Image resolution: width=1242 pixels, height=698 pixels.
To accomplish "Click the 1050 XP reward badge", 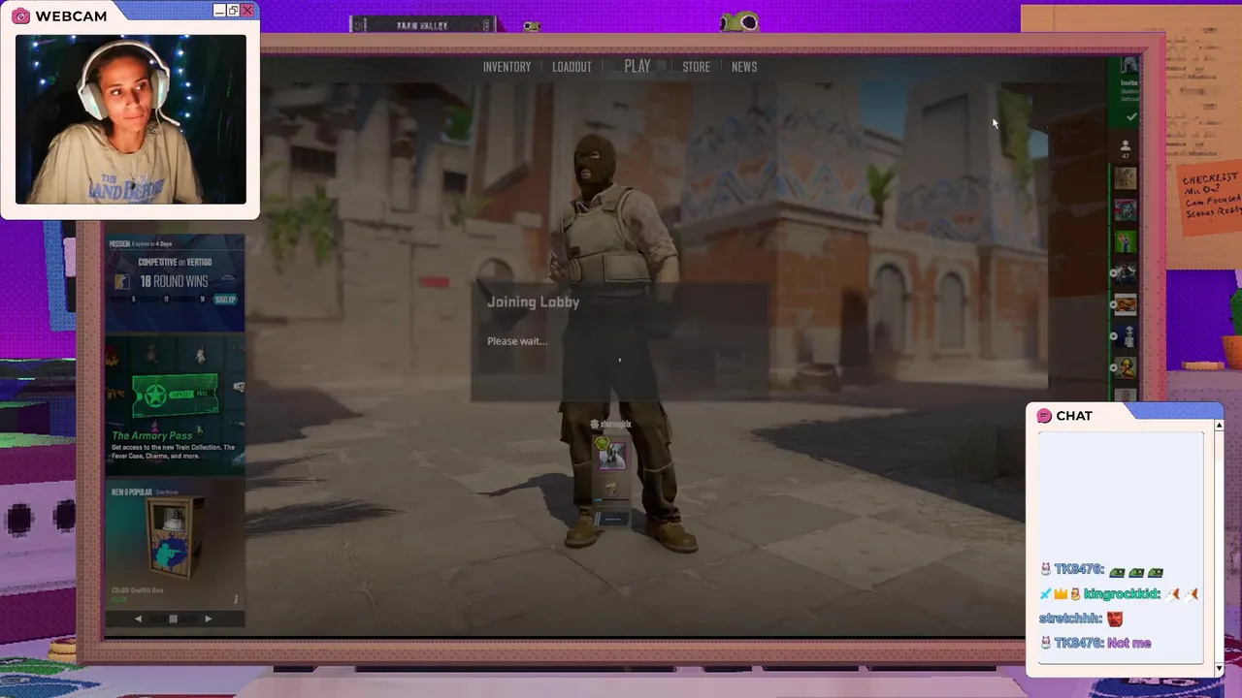I will 225,300.
